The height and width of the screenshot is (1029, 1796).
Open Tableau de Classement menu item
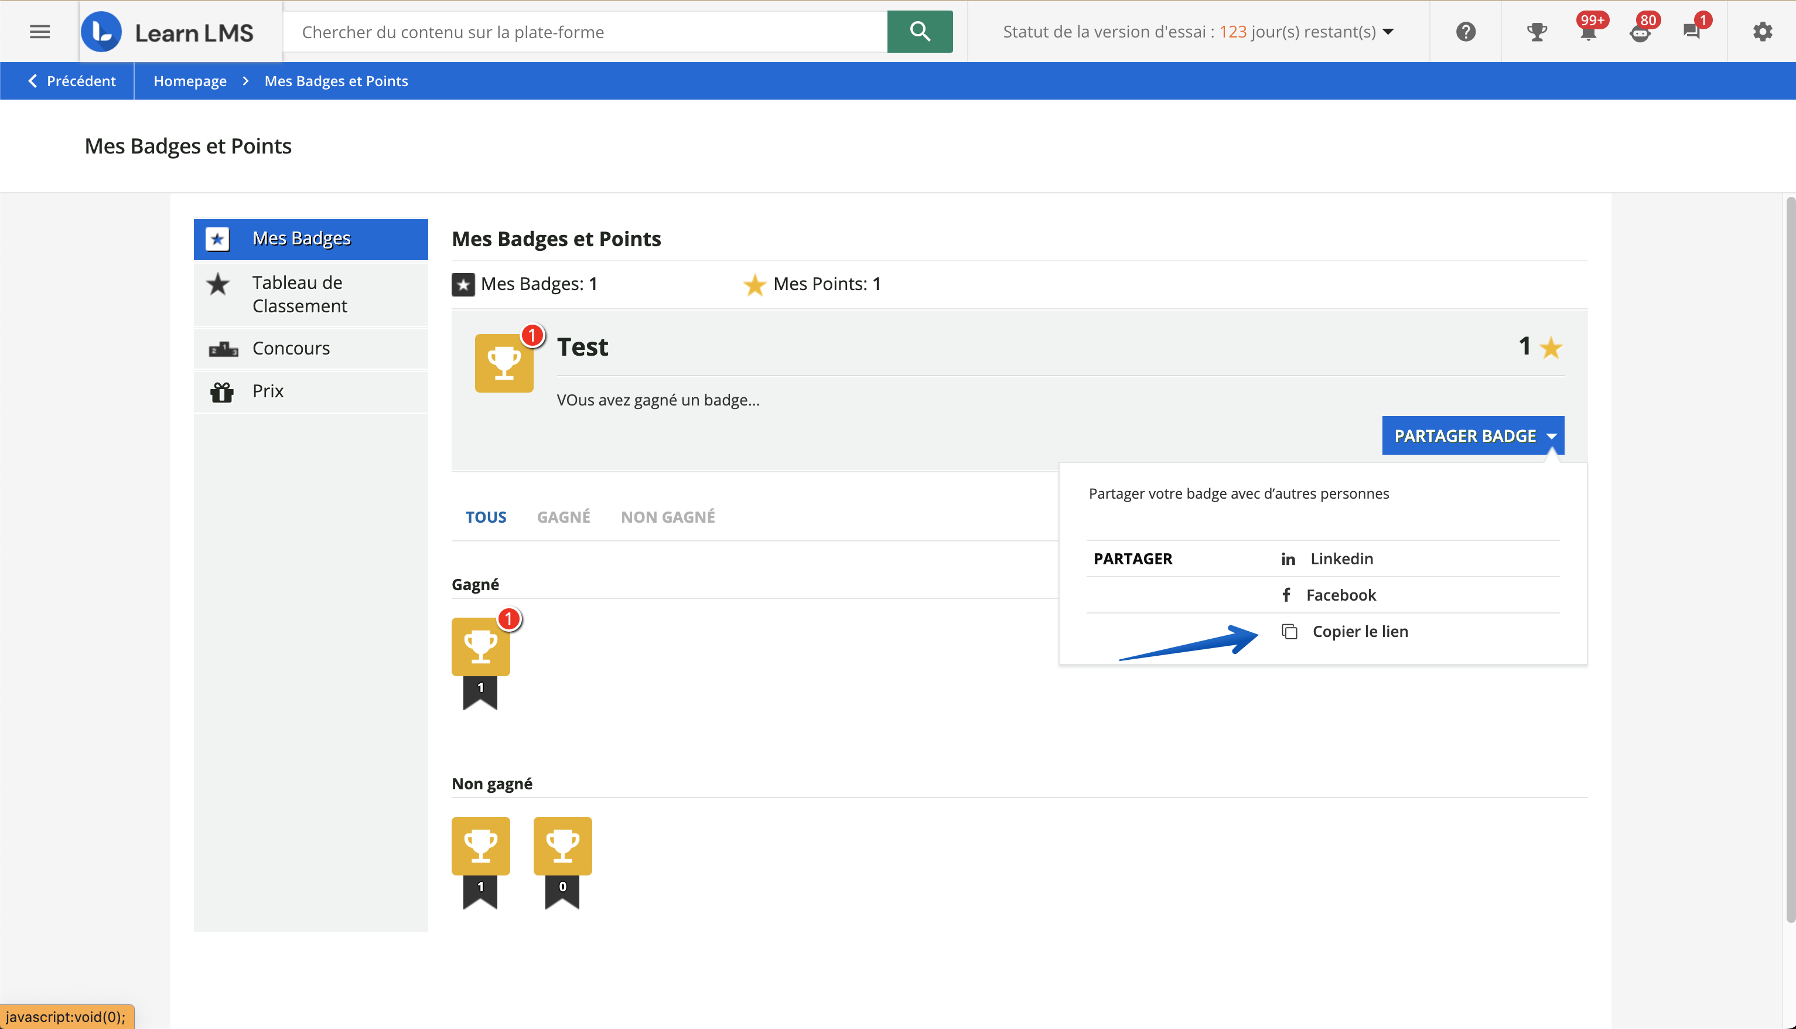[x=310, y=294]
